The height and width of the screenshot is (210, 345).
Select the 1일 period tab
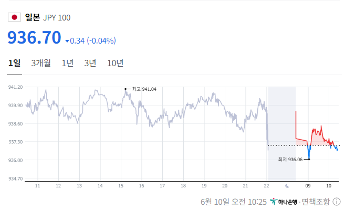tap(14, 64)
